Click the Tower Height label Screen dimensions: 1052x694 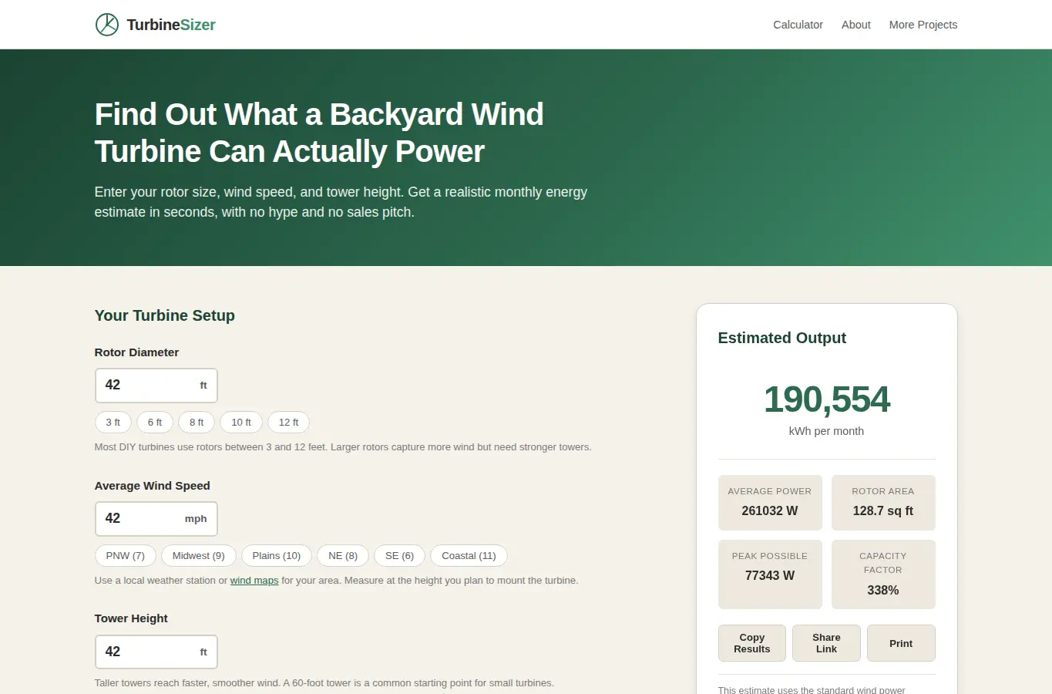(x=131, y=618)
